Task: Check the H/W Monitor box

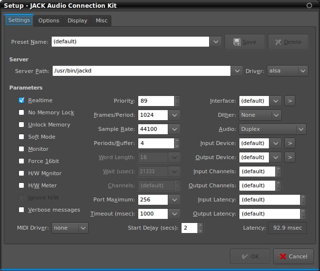Action: (x=21, y=173)
